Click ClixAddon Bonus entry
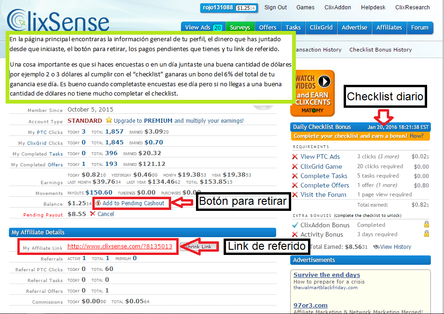Image resolution: width=444 pixels, height=314 pixels. [x=325, y=225]
